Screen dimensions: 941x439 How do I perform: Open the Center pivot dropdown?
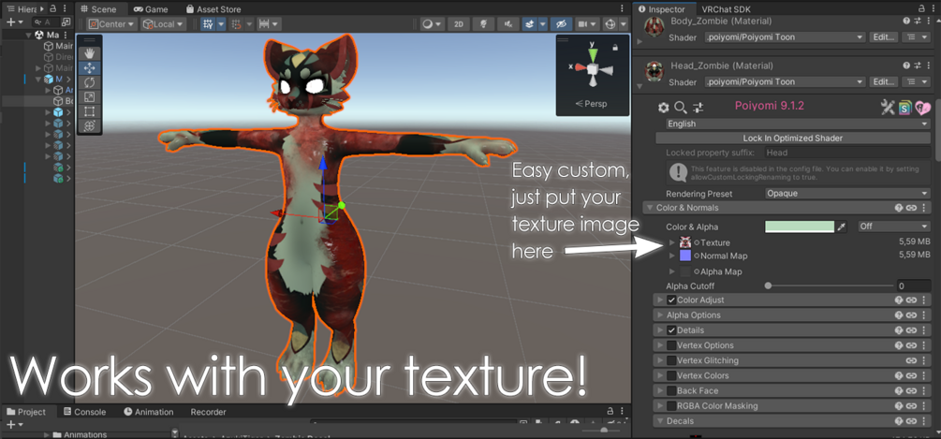coord(111,24)
